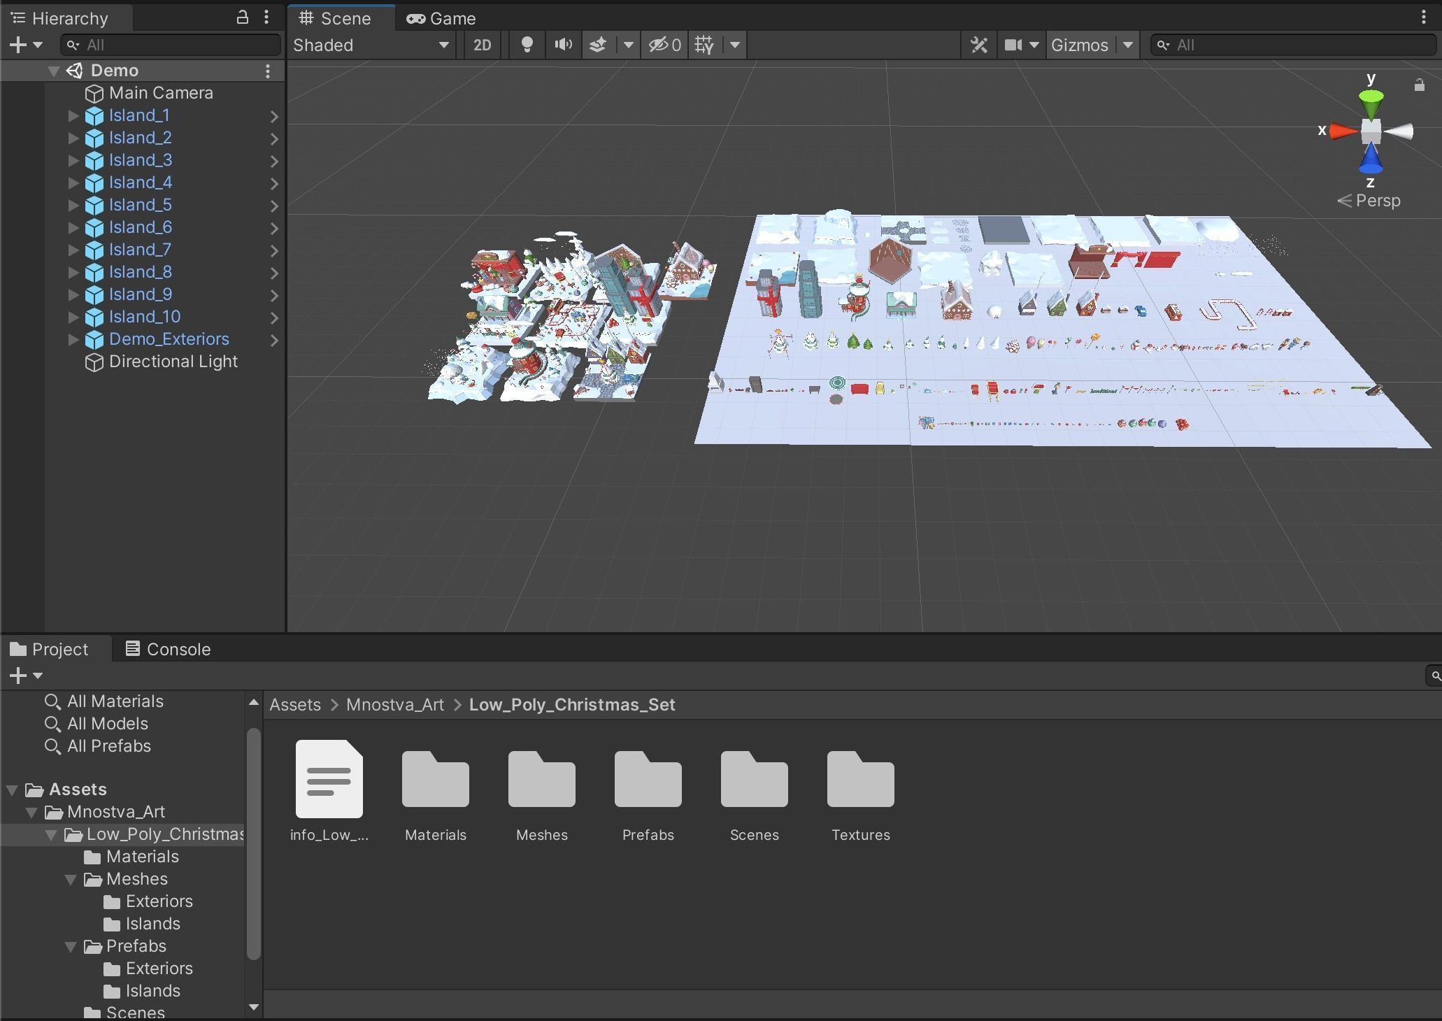Lock the Hierarchy panel

(x=243, y=17)
